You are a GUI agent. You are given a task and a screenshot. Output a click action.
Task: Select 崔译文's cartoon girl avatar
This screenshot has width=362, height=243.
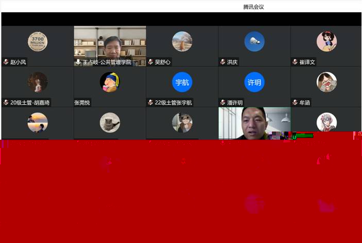(326, 42)
